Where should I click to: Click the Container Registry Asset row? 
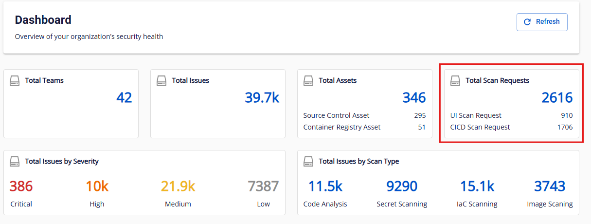(x=364, y=127)
